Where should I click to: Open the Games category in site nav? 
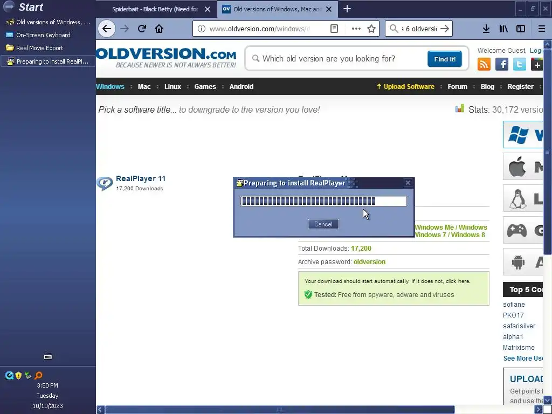[205, 87]
